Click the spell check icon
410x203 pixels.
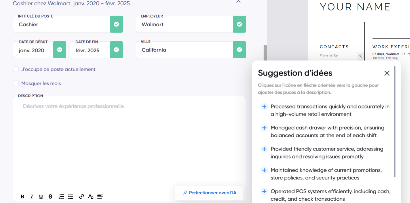pyautogui.click(x=91, y=197)
